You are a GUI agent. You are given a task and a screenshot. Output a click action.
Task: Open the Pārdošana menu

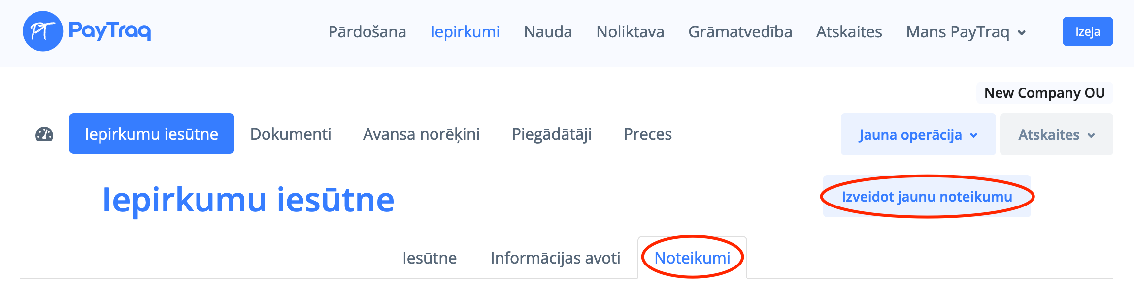coord(367,32)
